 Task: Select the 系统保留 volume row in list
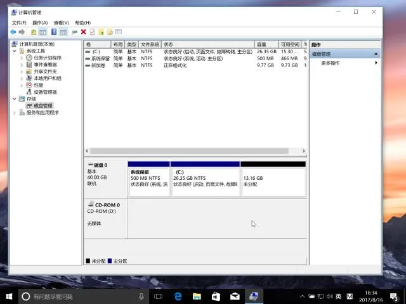click(196, 59)
